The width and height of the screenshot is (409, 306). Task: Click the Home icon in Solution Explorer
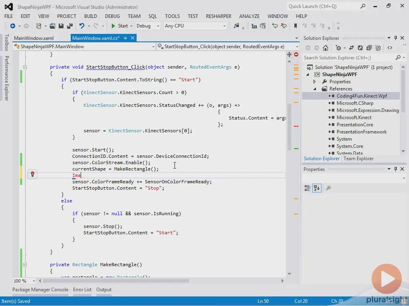click(x=325, y=48)
